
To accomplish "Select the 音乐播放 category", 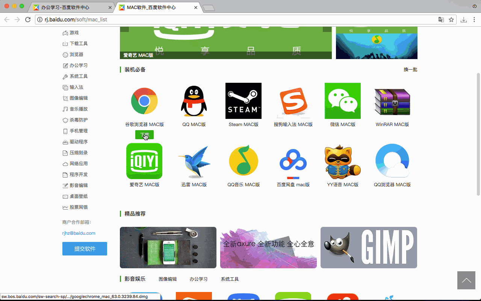I will coord(75,109).
